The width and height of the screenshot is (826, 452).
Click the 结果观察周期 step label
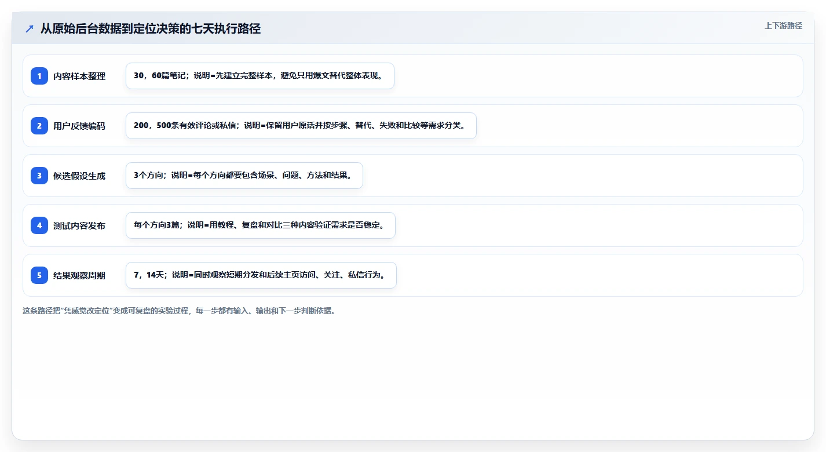coord(79,275)
